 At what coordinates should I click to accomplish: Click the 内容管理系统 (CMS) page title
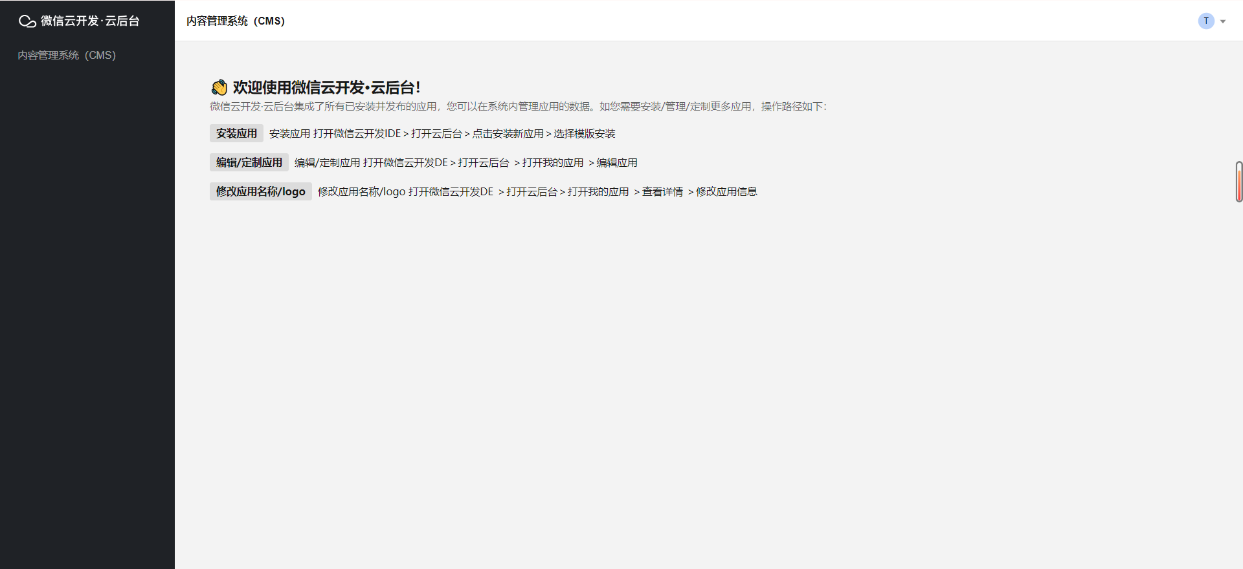click(236, 21)
